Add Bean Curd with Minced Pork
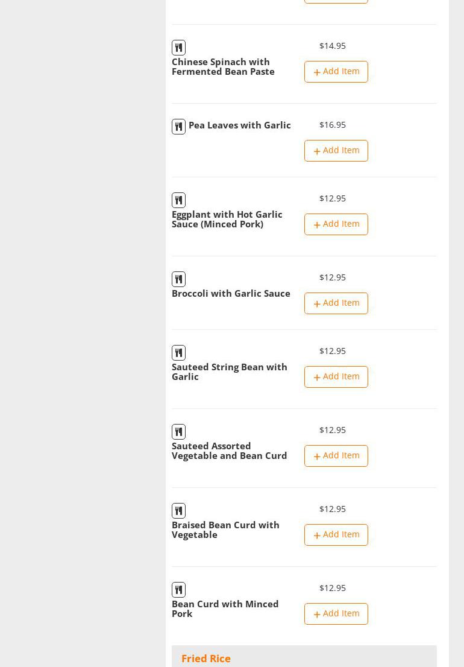 pyautogui.click(x=336, y=614)
